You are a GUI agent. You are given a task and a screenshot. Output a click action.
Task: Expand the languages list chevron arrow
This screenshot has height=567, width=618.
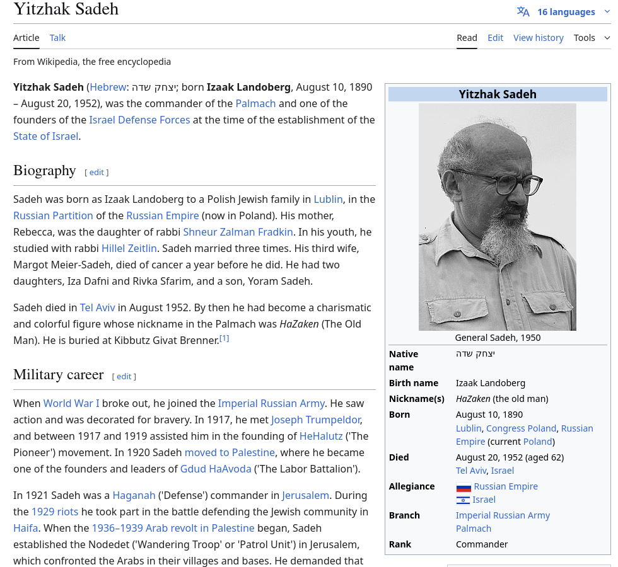point(607,11)
